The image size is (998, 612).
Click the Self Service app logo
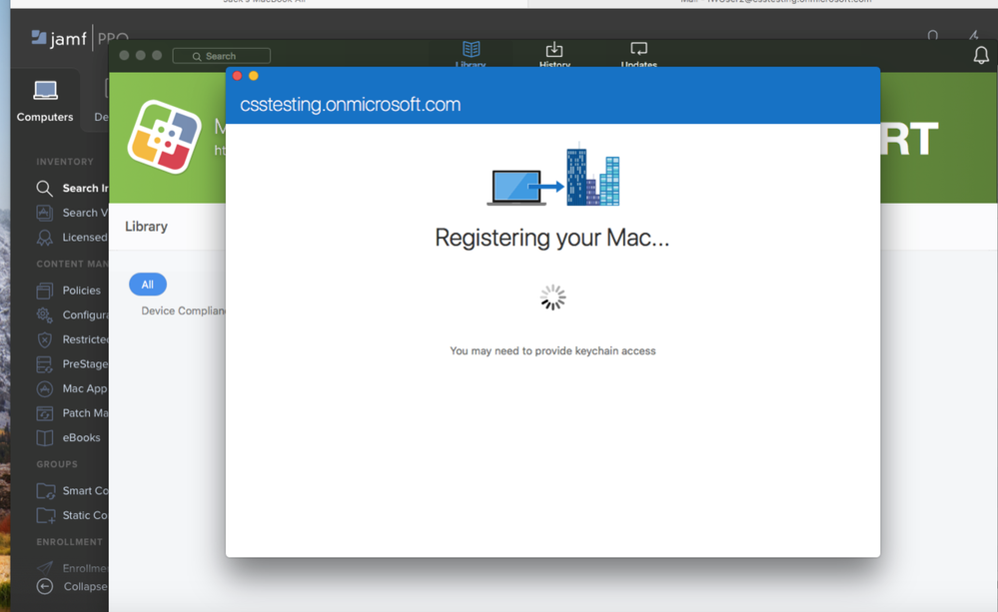click(164, 137)
